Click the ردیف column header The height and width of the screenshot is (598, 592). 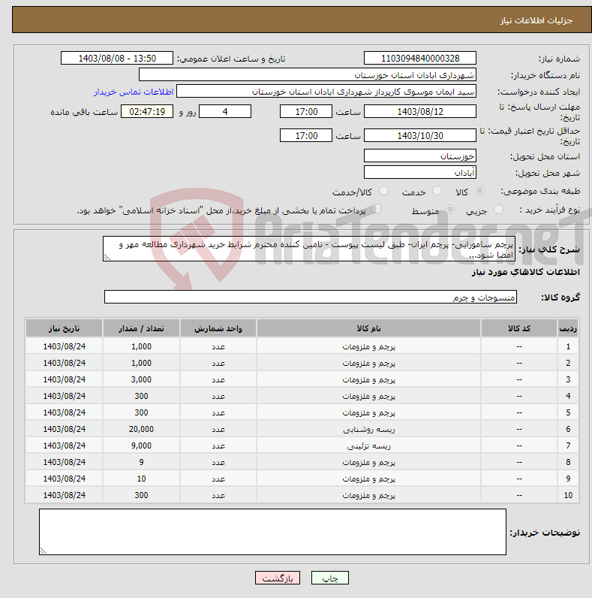568,328
